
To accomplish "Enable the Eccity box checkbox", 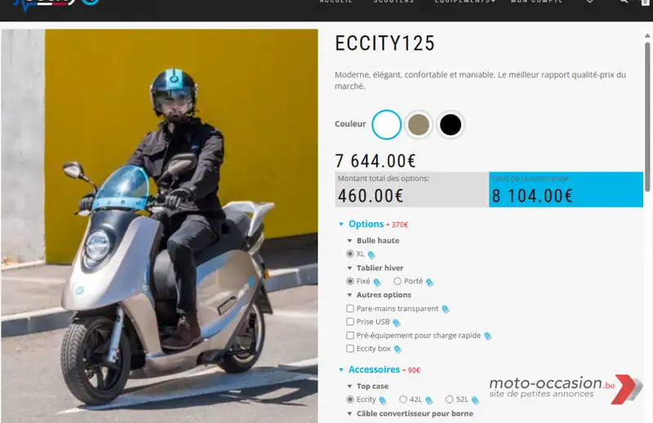I will tap(350, 349).
